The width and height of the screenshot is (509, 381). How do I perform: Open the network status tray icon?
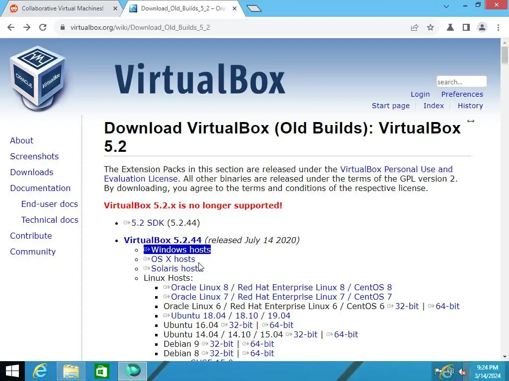pyautogui.click(x=449, y=372)
